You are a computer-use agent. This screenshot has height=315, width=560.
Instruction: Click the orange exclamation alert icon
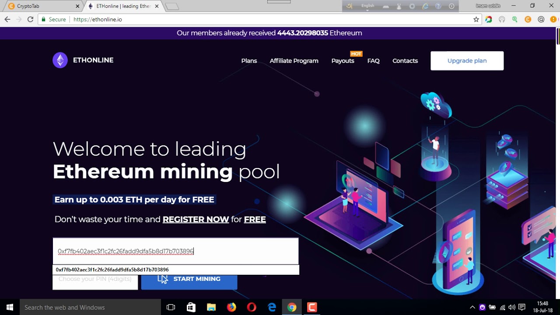pyautogui.click(x=554, y=19)
